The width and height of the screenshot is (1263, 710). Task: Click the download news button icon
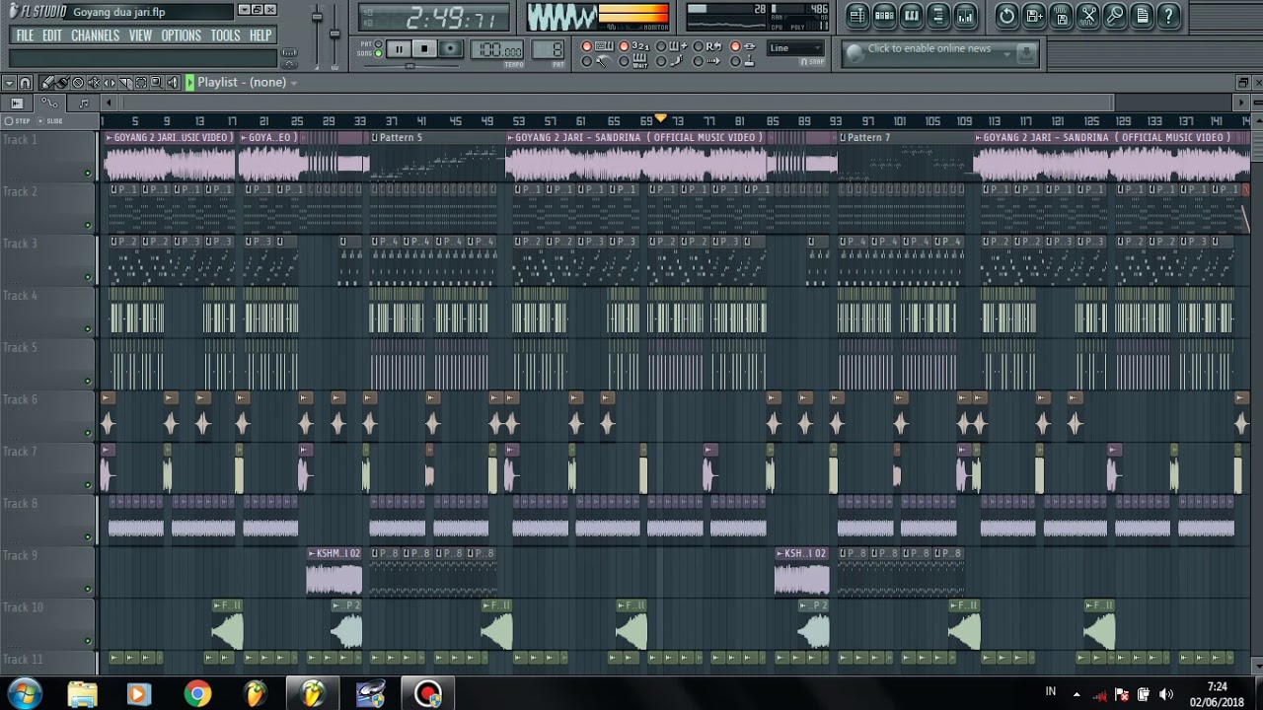point(1026,53)
